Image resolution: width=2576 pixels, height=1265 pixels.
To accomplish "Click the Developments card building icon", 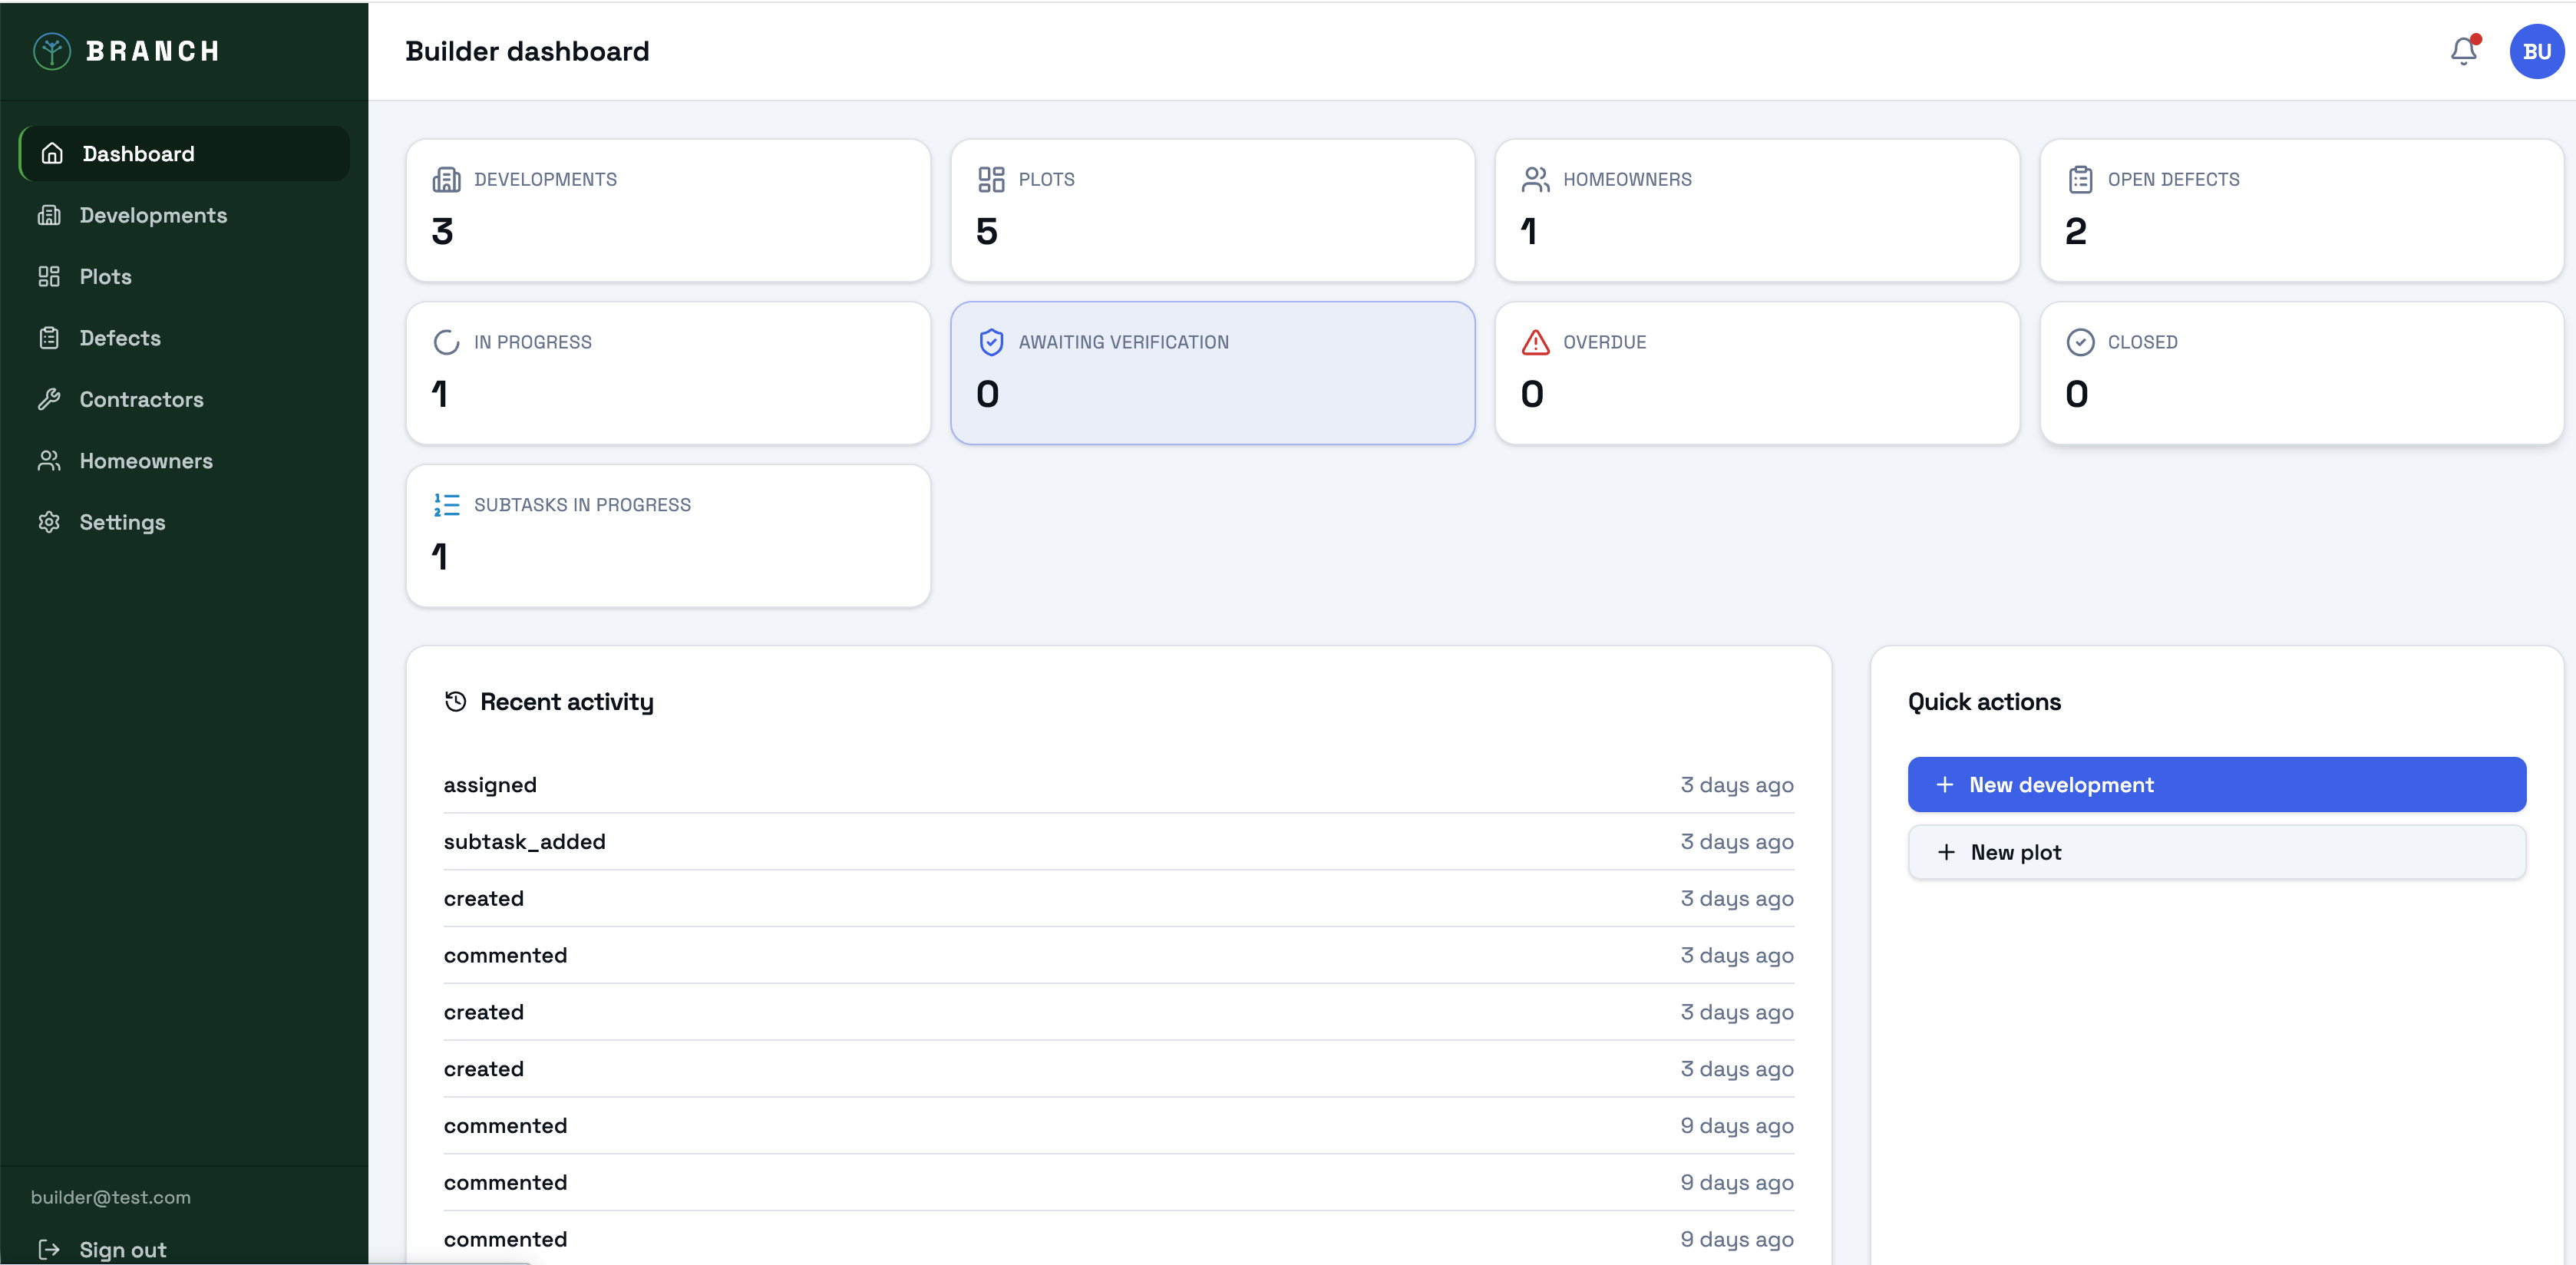I will coord(446,180).
